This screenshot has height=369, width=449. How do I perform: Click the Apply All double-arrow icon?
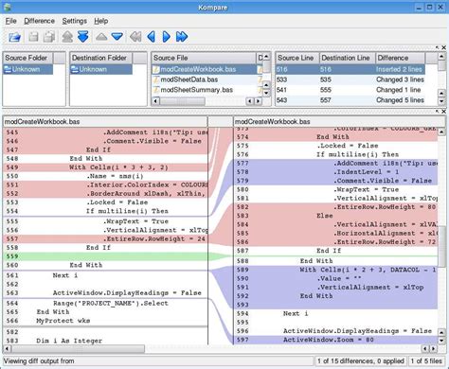(x=83, y=37)
